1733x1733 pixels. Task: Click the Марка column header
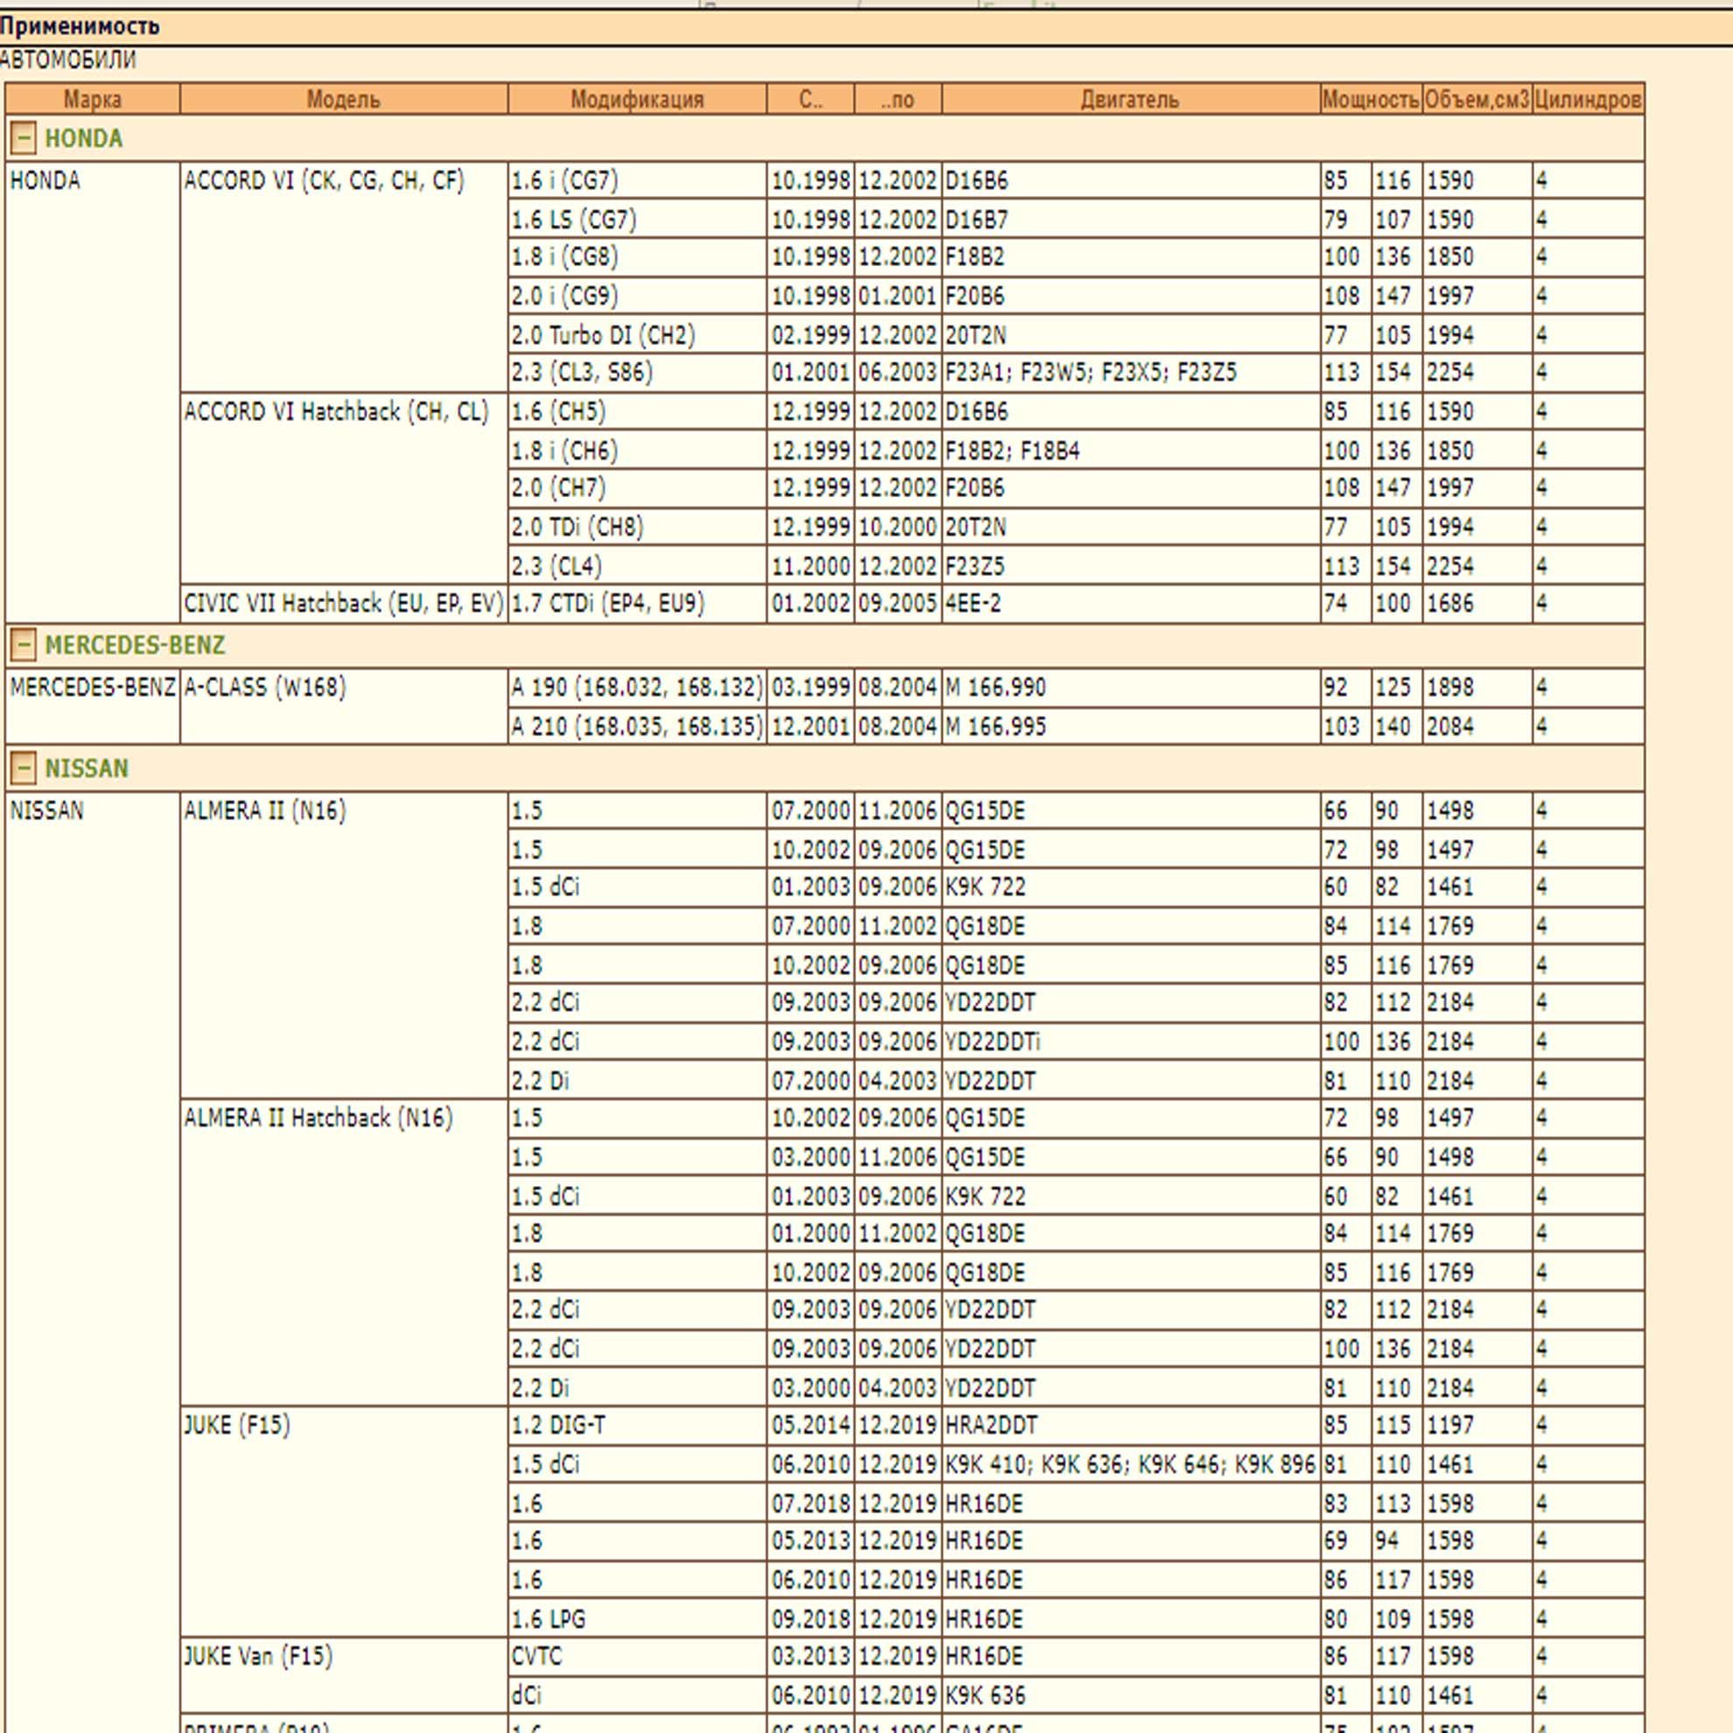tap(93, 100)
